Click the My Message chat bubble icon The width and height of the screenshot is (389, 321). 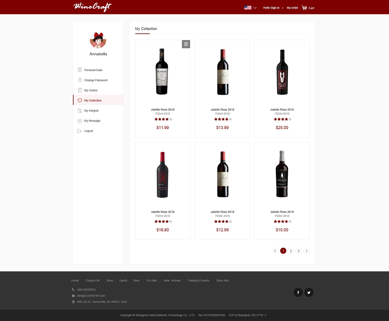click(80, 121)
